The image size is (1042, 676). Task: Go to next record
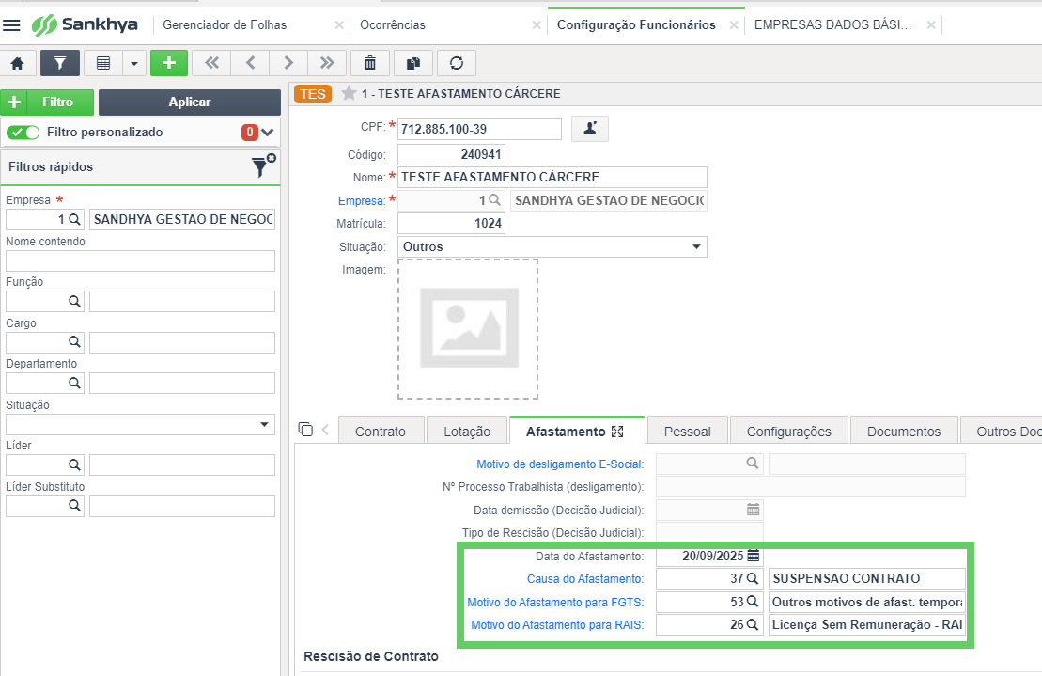288,63
